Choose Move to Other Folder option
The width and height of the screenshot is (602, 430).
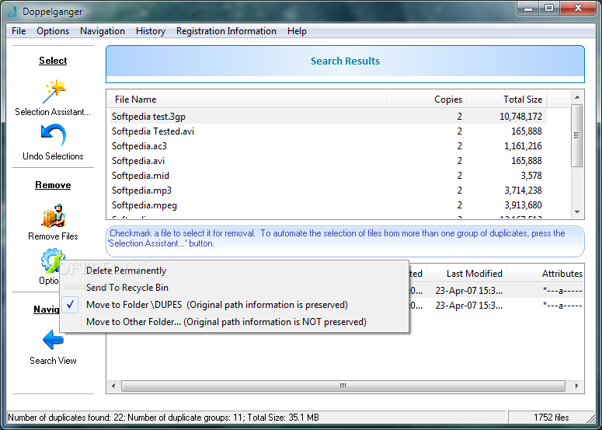(234, 322)
